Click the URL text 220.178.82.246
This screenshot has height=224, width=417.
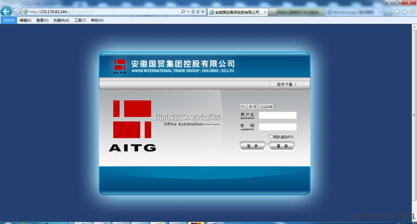54,12
